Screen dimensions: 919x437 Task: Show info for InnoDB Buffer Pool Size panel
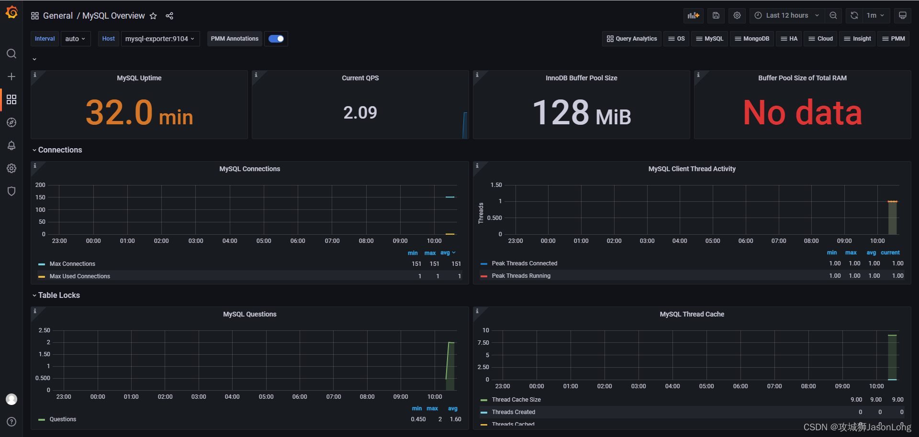[x=477, y=75]
